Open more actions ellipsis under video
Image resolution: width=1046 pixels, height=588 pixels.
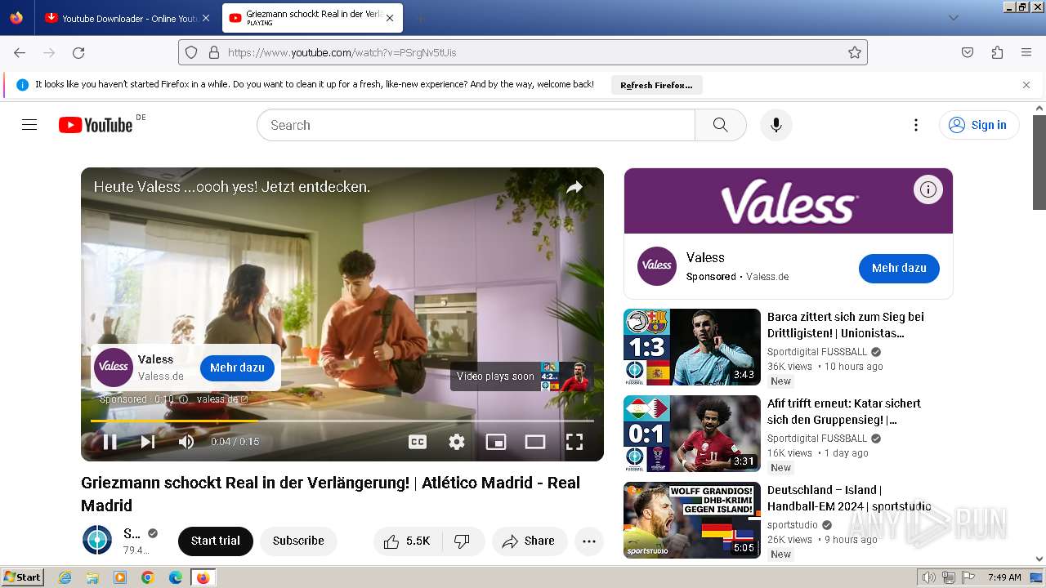coord(589,541)
